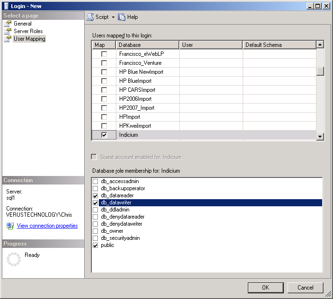Open the Script dropdown arrow
Image resolution: width=333 pixels, height=299 pixels.
click(114, 18)
